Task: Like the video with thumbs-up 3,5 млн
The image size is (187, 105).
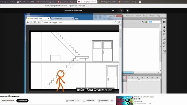Action: 70,101
